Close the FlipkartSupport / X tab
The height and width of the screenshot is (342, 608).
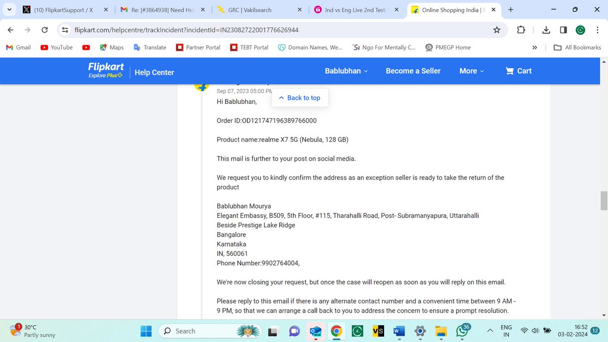pos(105,10)
